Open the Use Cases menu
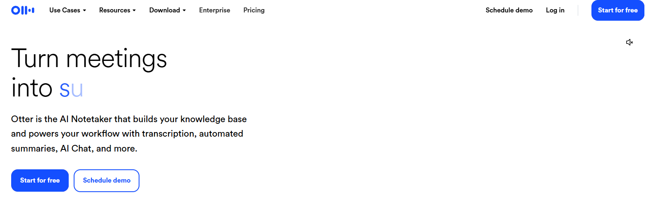The width and height of the screenshot is (656, 207). pyautogui.click(x=65, y=10)
